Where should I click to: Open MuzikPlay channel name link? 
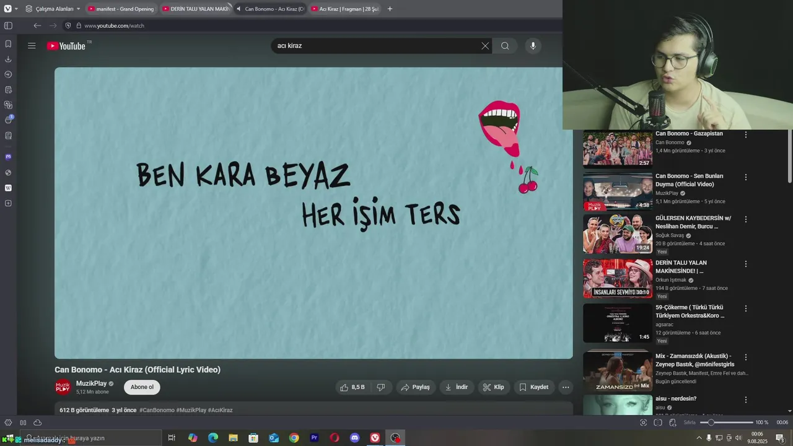tap(91, 383)
